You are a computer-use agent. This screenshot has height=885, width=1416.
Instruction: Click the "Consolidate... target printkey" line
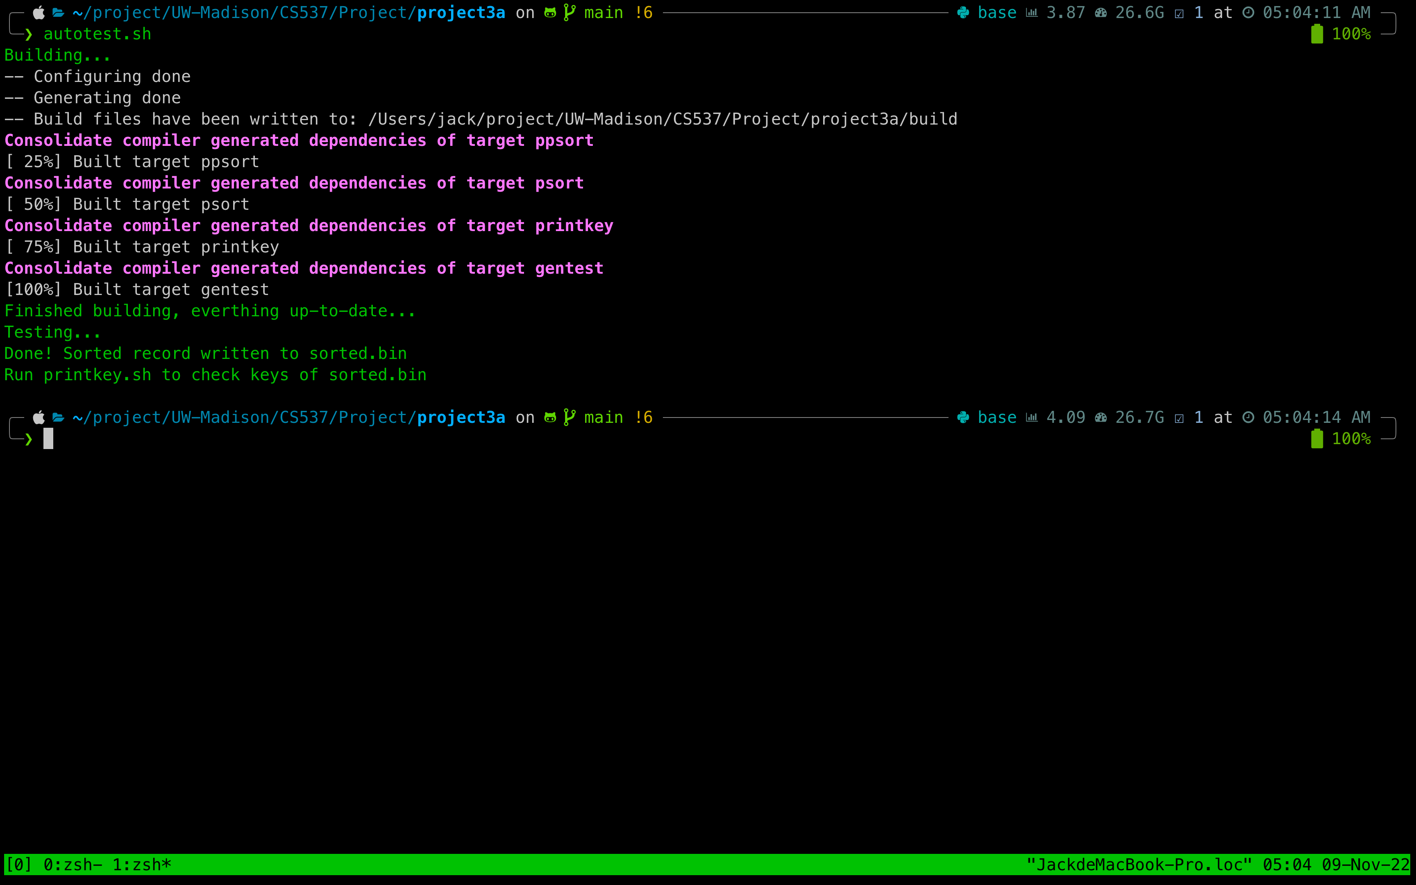pos(309,226)
